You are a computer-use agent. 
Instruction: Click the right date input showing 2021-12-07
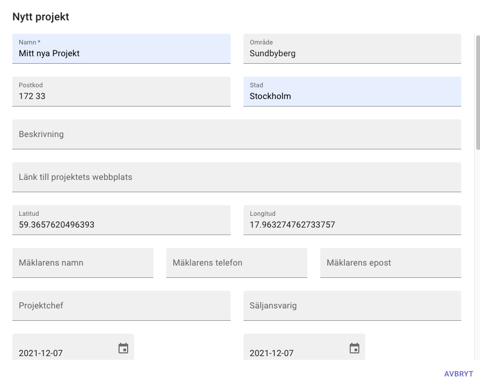coord(290,353)
